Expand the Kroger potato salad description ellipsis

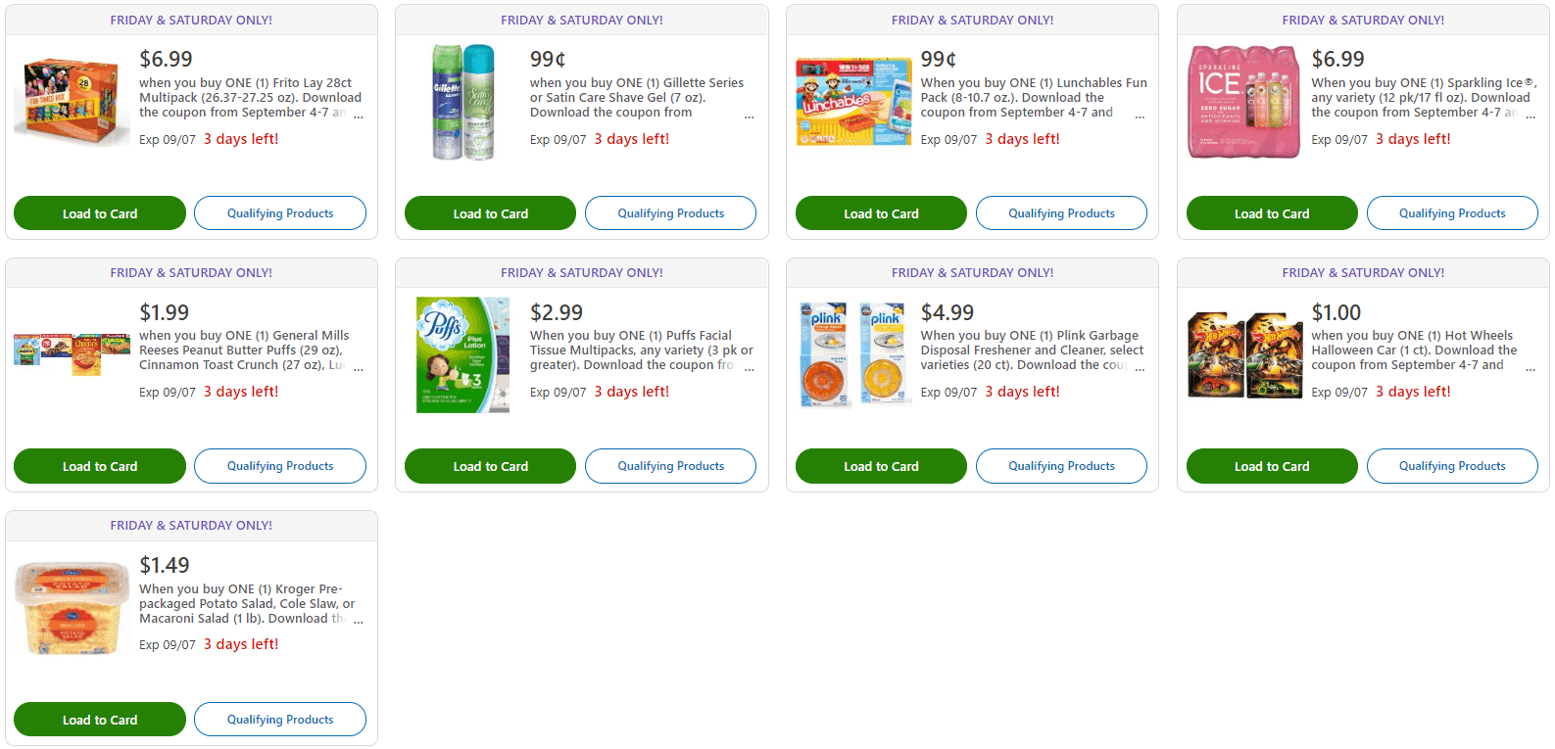[x=359, y=621]
